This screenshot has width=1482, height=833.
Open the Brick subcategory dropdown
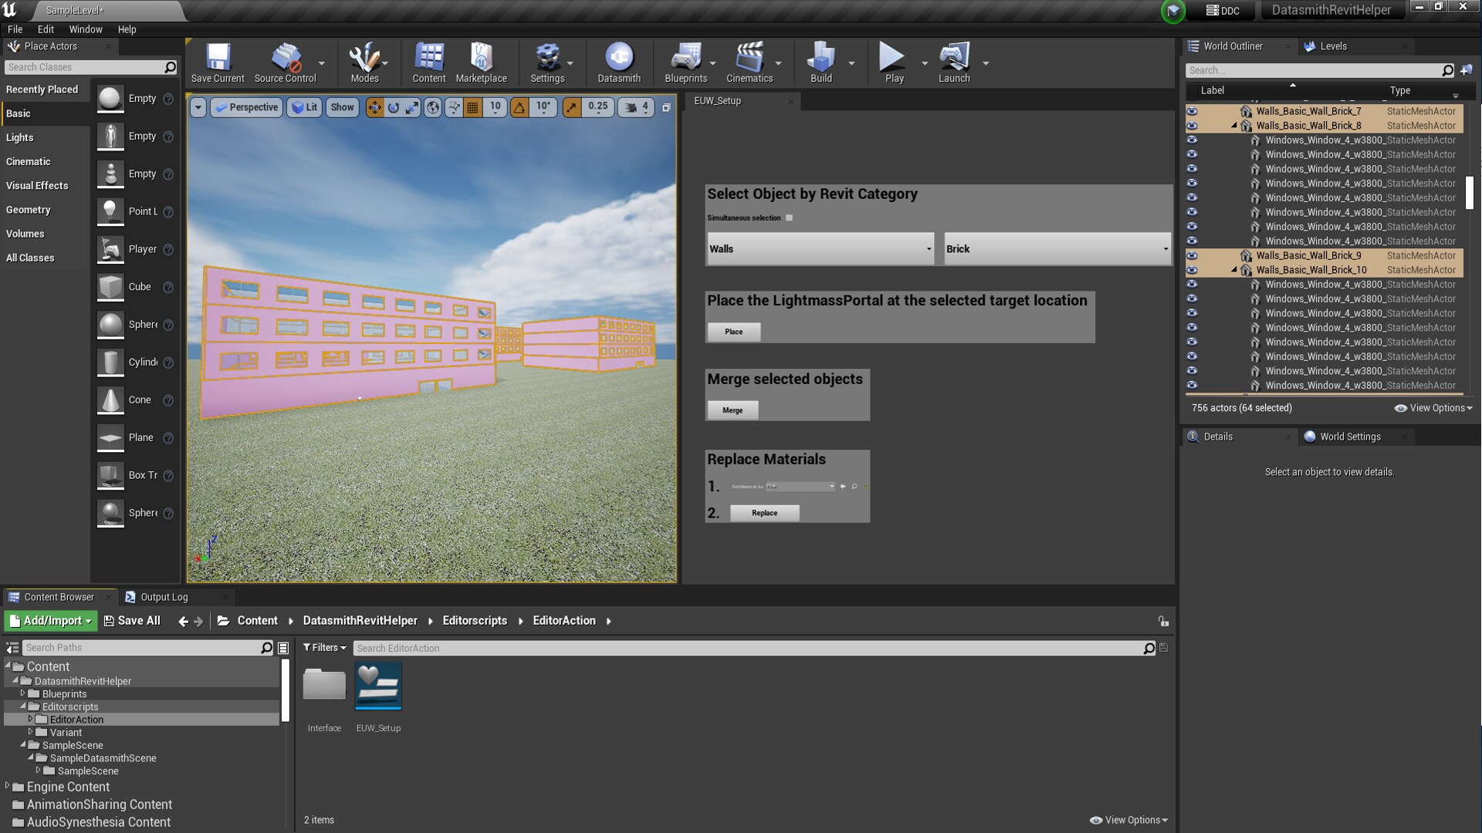click(1057, 249)
